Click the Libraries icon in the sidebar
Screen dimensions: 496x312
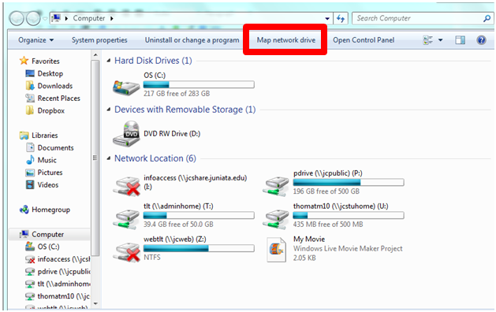click(x=24, y=136)
